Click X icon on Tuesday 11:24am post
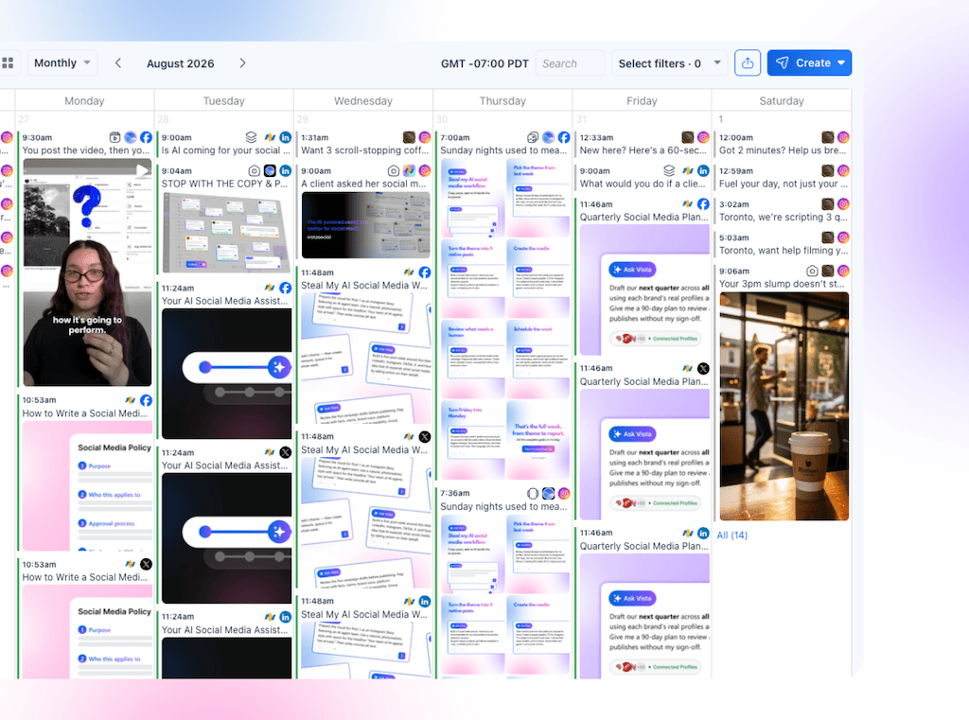The image size is (969, 720). (286, 452)
